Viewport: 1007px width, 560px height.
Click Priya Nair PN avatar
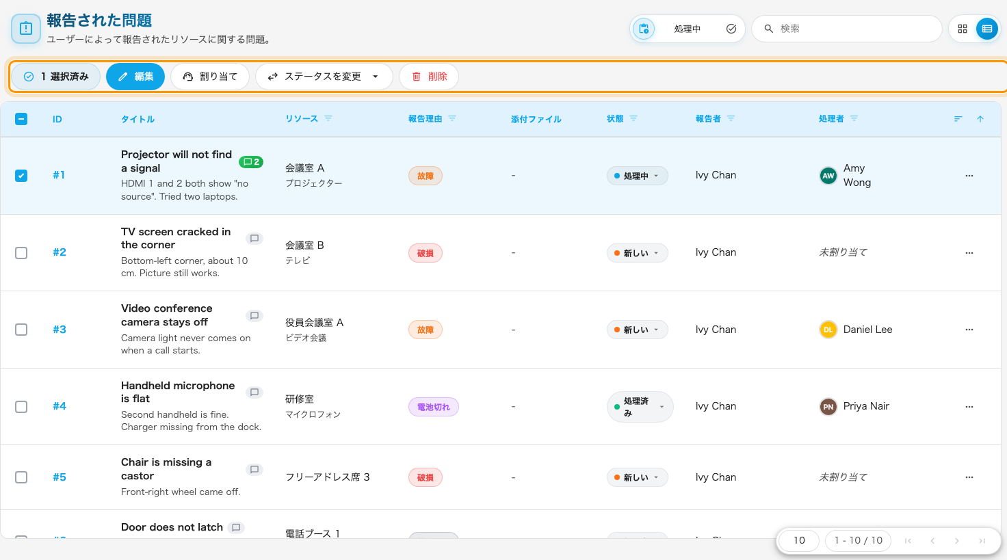coord(828,407)
